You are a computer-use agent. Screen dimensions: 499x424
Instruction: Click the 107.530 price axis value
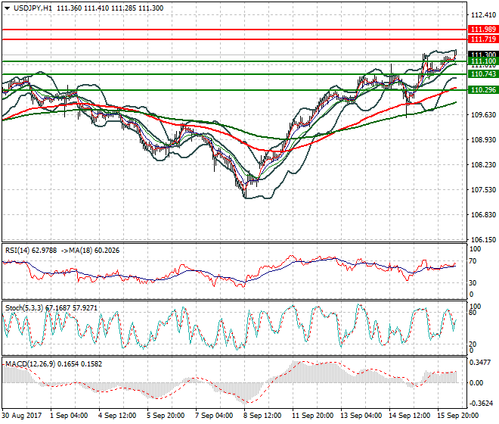(483, 190)
